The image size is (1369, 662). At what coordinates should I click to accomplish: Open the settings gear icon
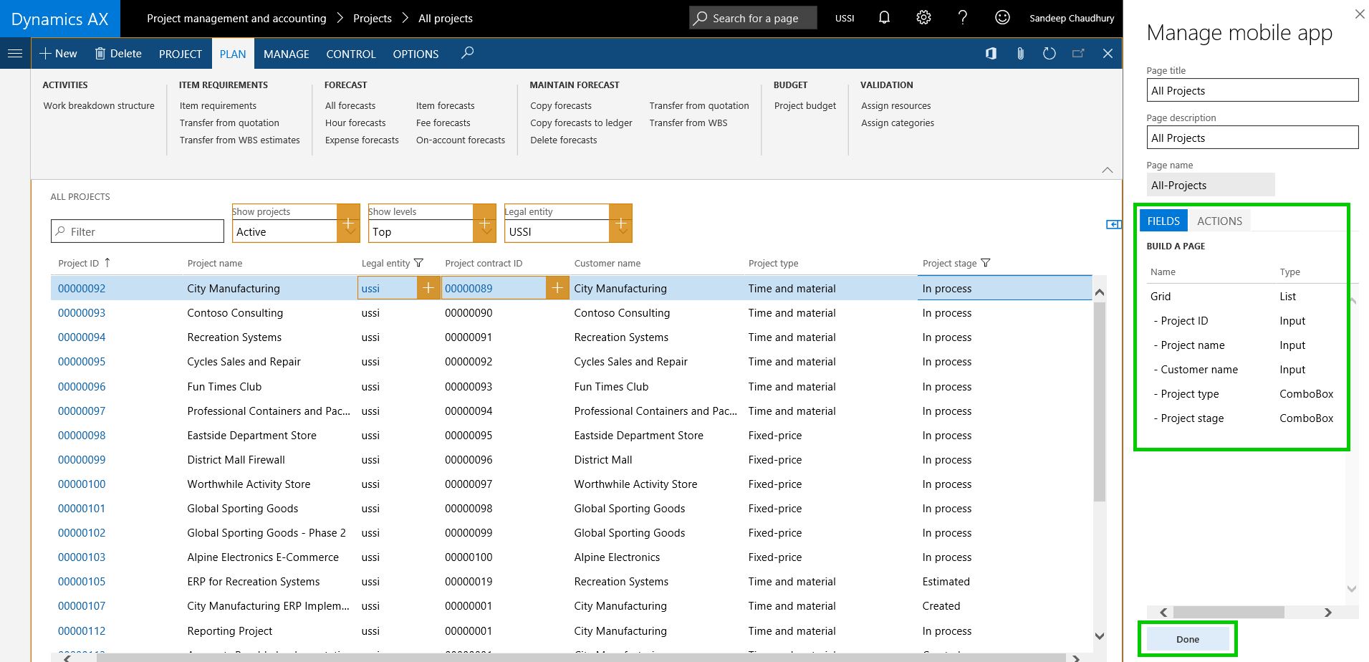tap(923, 18)
